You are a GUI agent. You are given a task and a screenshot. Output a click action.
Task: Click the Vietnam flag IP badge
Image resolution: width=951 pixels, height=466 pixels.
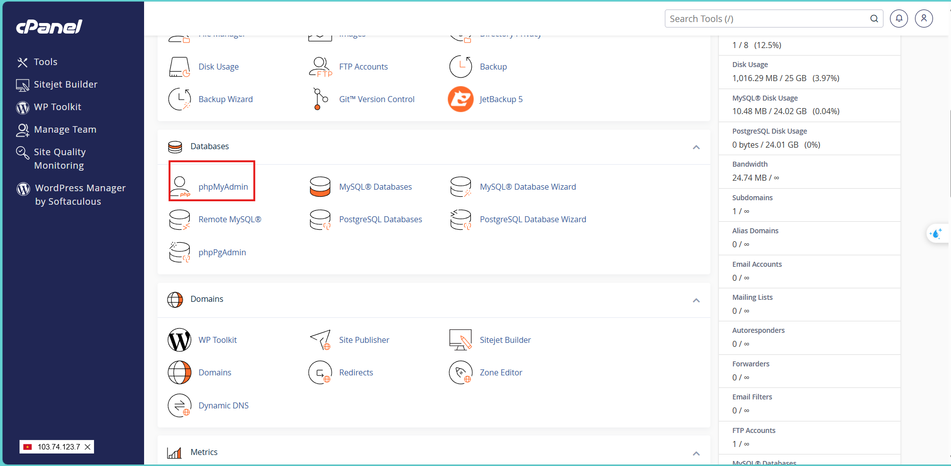[x=57, y=447]
